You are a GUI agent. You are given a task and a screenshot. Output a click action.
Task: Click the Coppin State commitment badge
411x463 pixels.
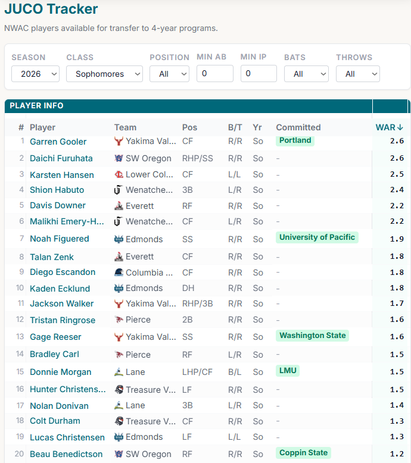(303, 453)
